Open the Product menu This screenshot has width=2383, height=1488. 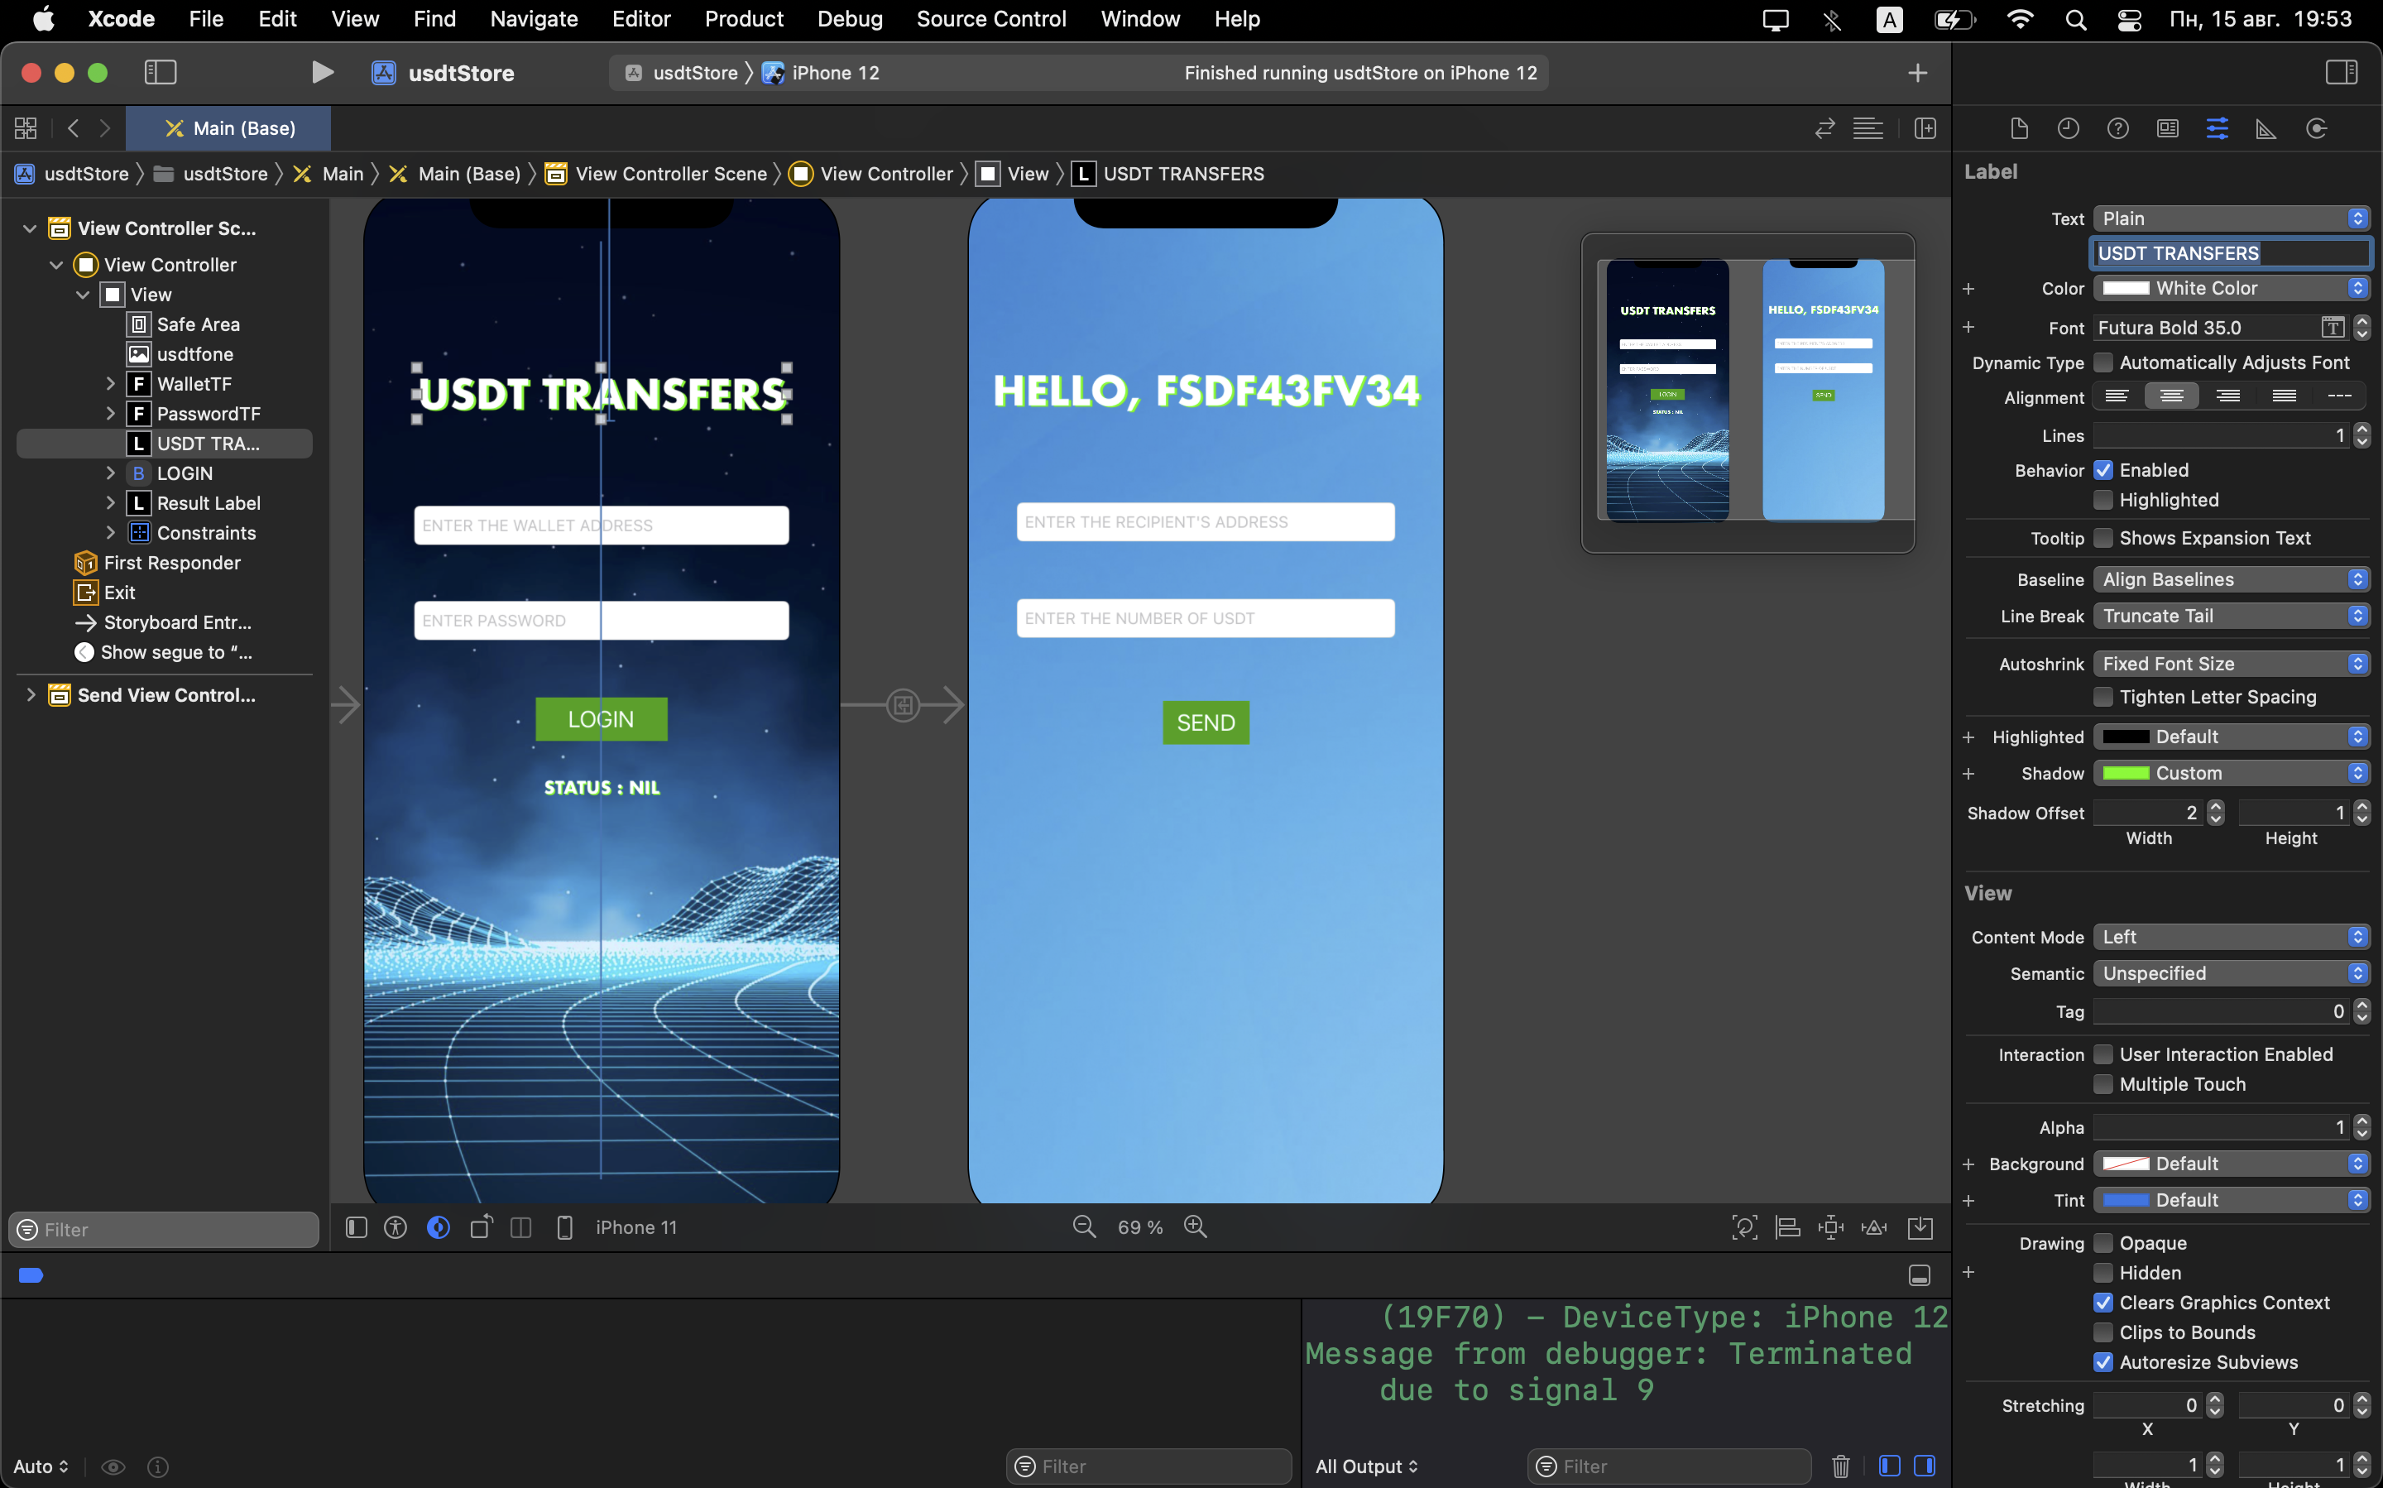coord(743,19)
